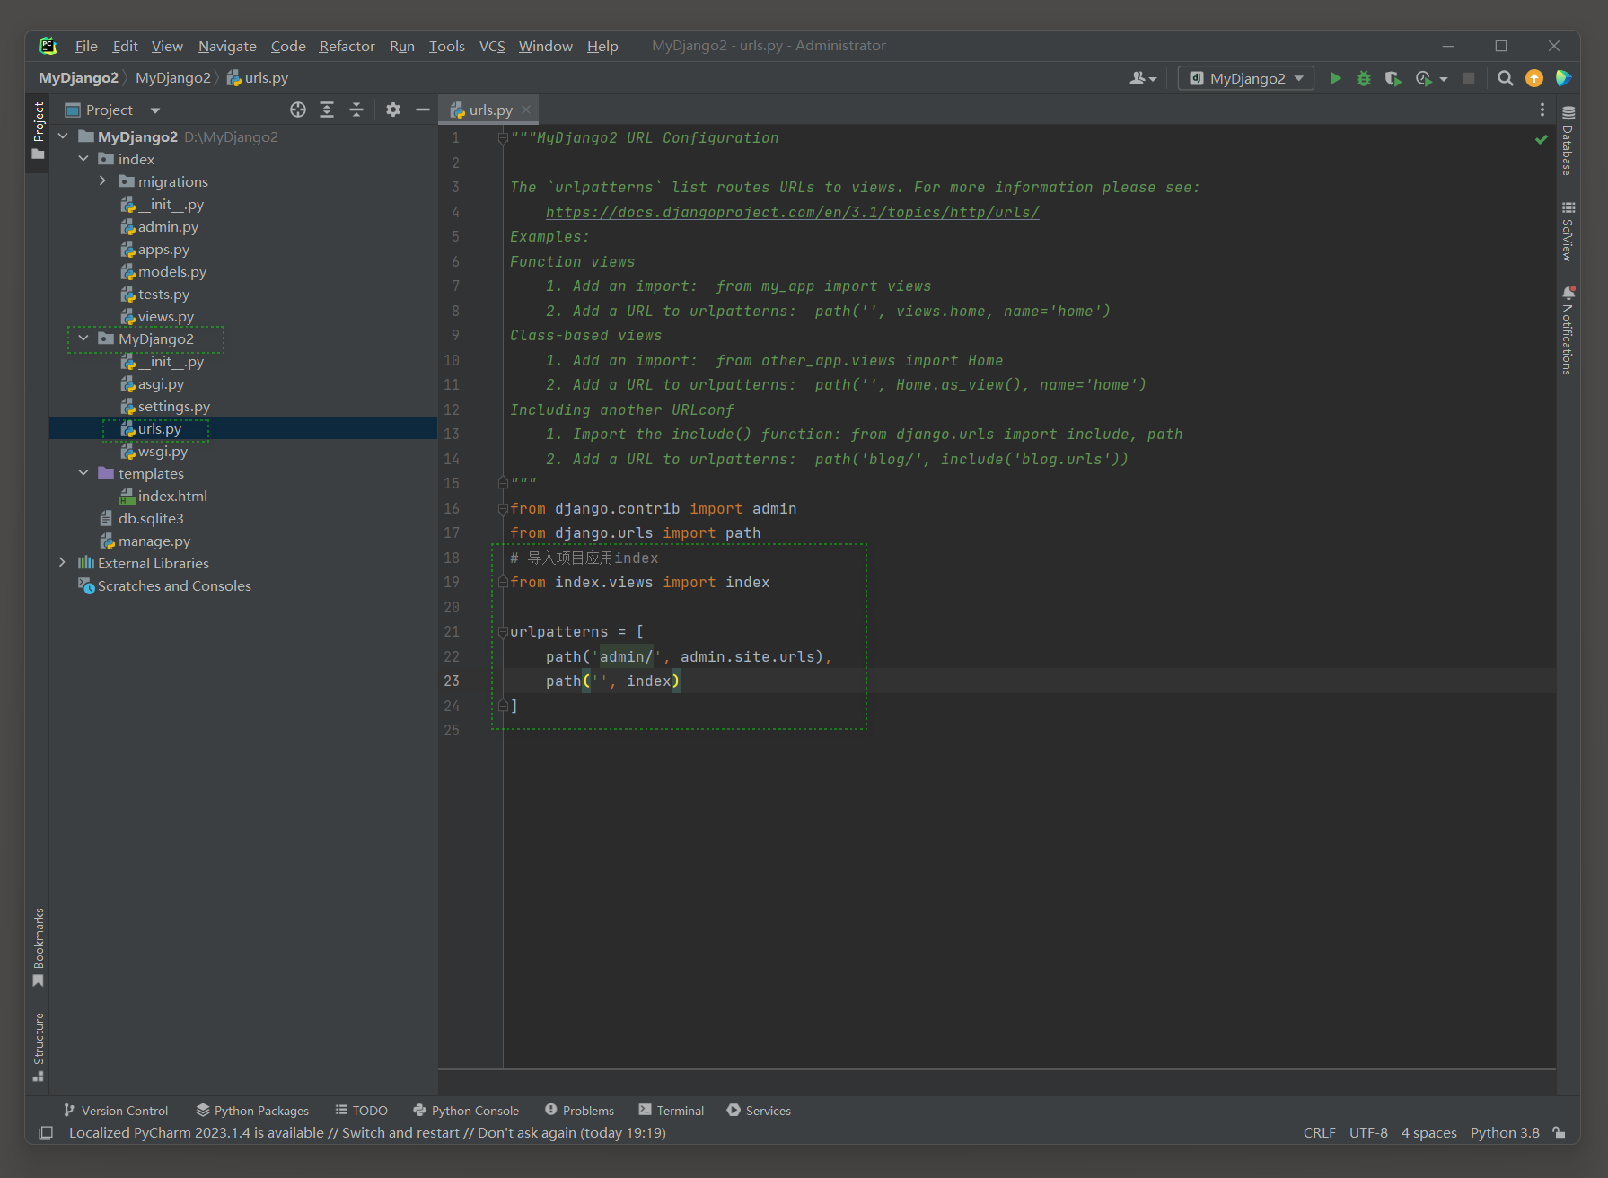Open Project panel gear options
Image resolution: width=1608 pixels, height=1178 pixels.
(x=393, y=110)
